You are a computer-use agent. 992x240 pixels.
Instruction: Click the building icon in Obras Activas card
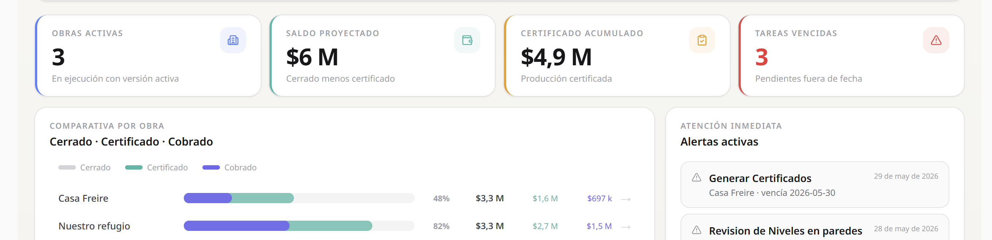pyautogui.click(x=233, y=40)
